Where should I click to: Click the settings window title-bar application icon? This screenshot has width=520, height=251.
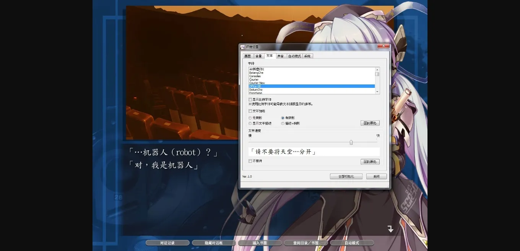[x=242, y=46]
